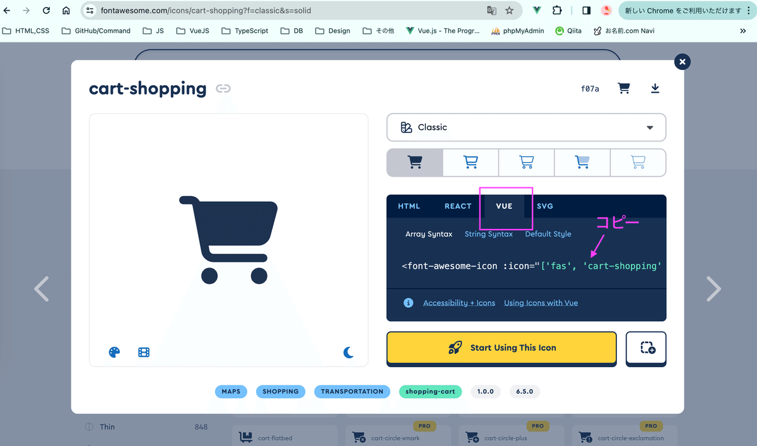Open the その他 bookmark folder
Screen dimensions: 757x446
coord(378,30)
